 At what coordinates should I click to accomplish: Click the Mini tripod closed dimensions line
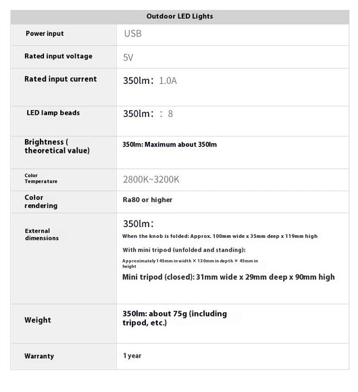pos(228,277)
